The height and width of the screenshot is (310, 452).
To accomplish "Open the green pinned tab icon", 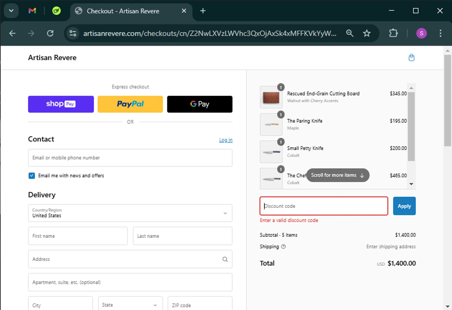I will pos(56,11).
